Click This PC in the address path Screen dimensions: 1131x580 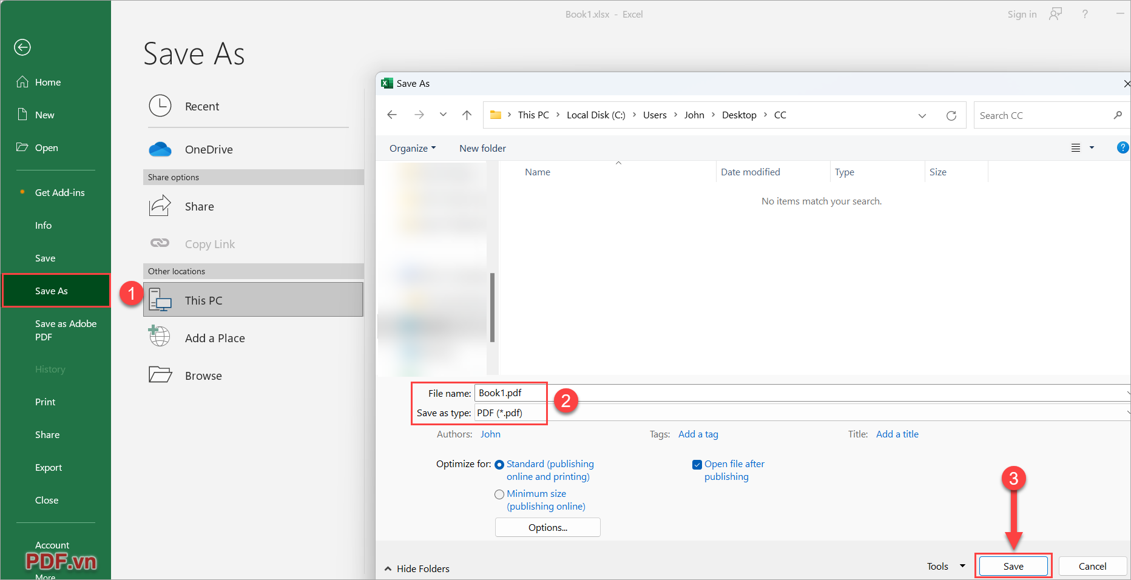click(x=533, y=115)
